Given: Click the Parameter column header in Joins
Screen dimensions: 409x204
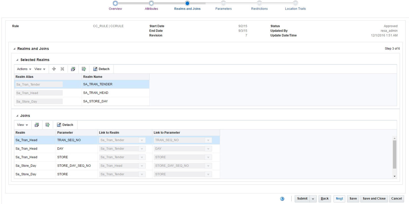Looking at the screenshot, I should [77, 133].
